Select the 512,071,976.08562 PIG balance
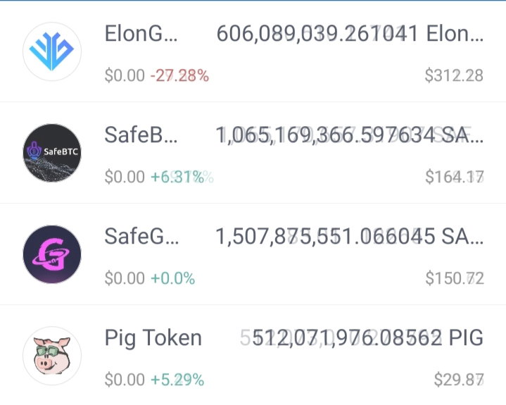506x405 pixels. pyautogui.click(x=362, y=338)
